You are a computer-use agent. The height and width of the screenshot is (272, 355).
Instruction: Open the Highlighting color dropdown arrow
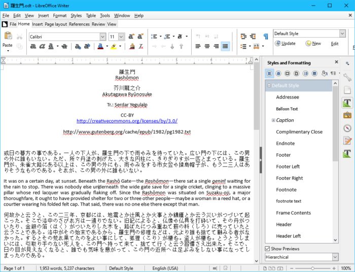pos(120,46)
